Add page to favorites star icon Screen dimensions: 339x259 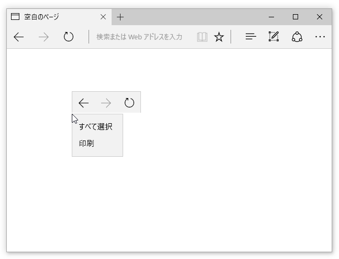219,37
